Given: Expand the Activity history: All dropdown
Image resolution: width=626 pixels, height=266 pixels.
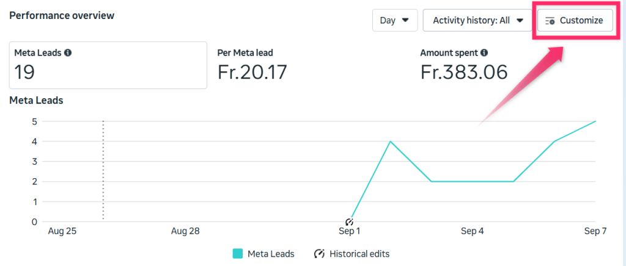Looking at the screenshot, I should tap(478, 21).
